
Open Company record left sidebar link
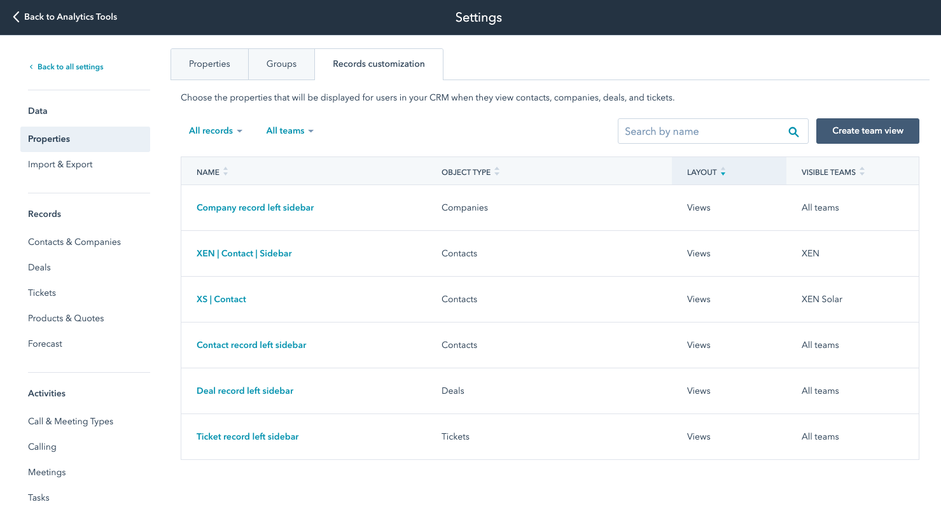[255, 208]
